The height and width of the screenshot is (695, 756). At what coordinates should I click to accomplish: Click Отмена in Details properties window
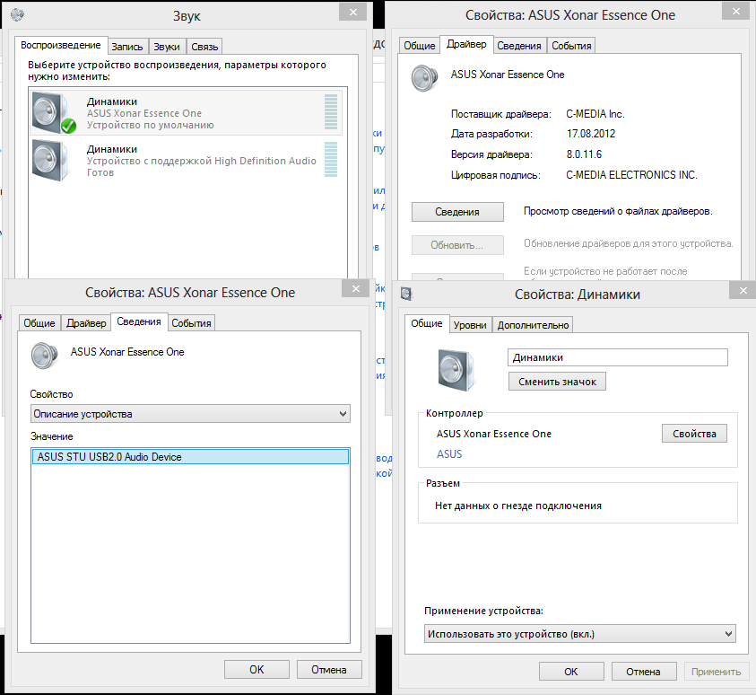(329, 670)
